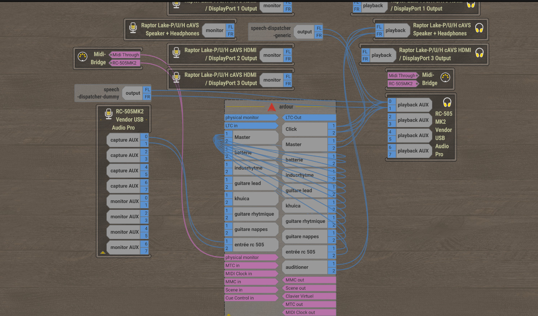Select pink MIDI physical monitor port in ardour
This screenshot has height=316, width=538.
[251, 258]
